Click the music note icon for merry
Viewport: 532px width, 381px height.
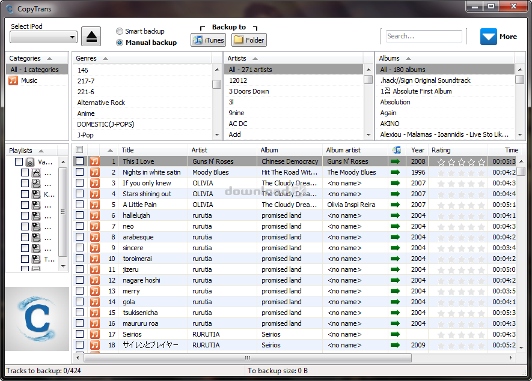tap(94, 291)
